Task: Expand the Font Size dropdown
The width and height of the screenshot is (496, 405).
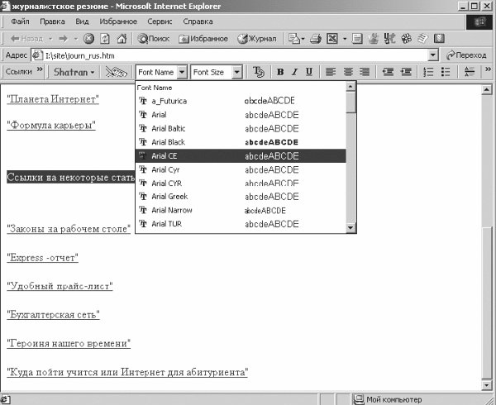Action: (236, 72)
